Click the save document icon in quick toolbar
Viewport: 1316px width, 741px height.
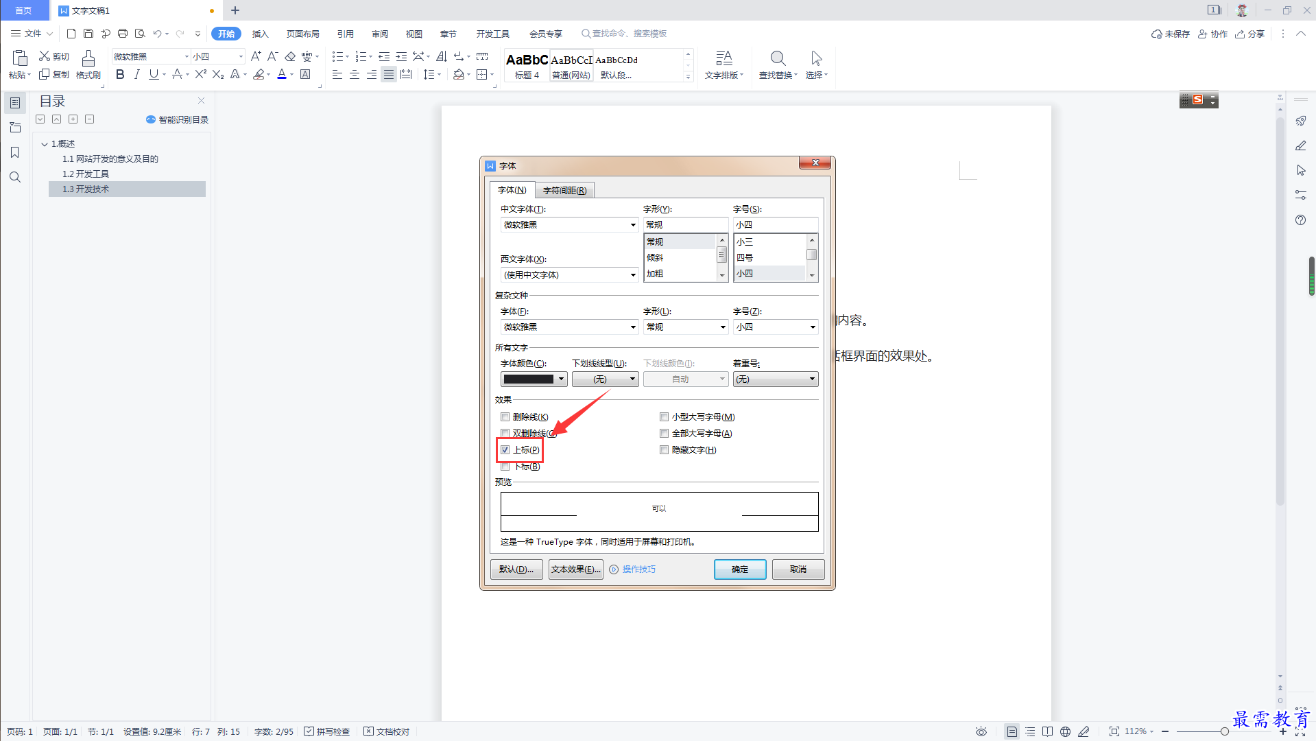pyautogui.click(x=88, y=33)
